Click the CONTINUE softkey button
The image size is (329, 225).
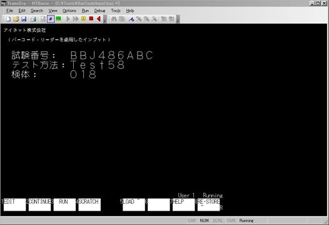pos(39,204)
